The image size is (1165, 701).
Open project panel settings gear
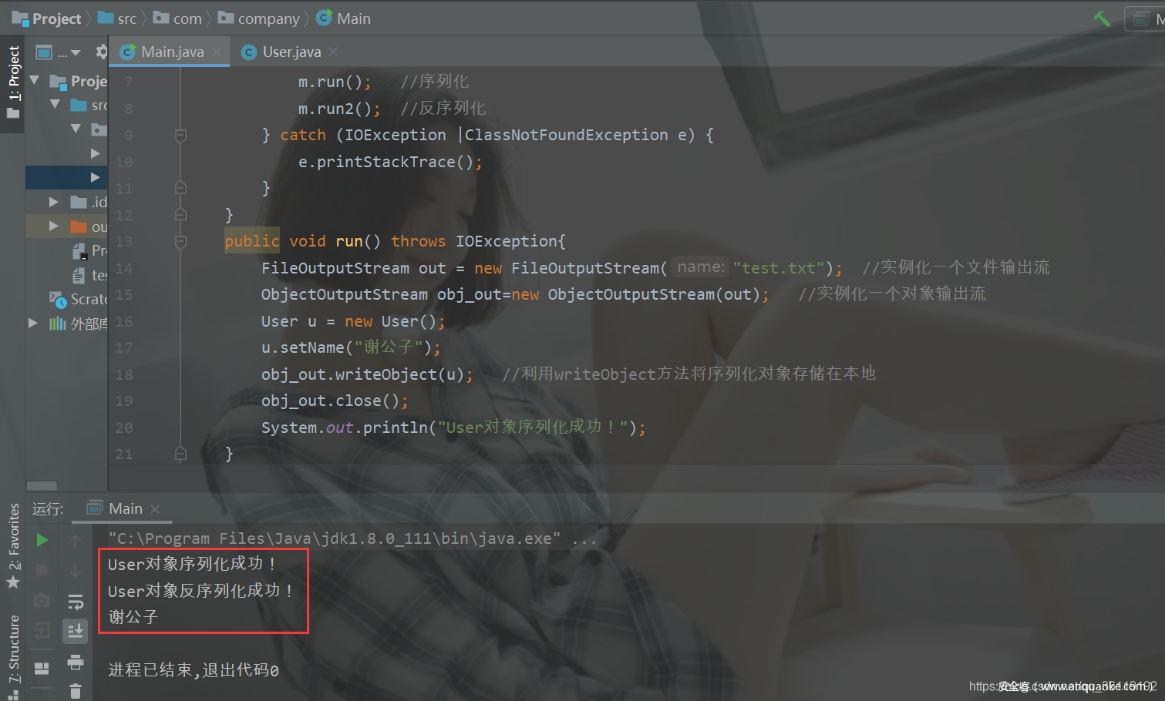pos(101,52)
